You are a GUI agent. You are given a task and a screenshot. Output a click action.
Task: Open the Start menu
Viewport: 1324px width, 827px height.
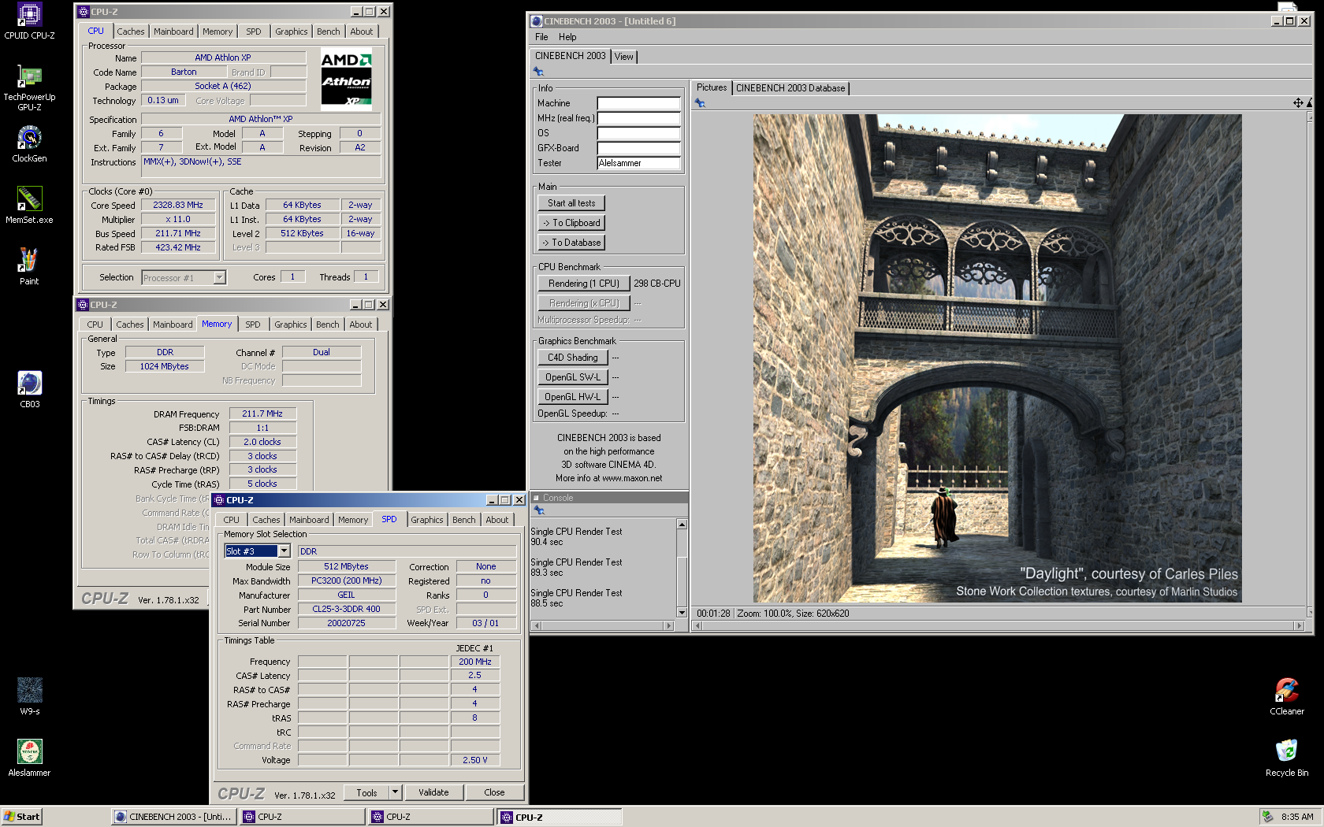pyautogui.click(x=21, y=817)
